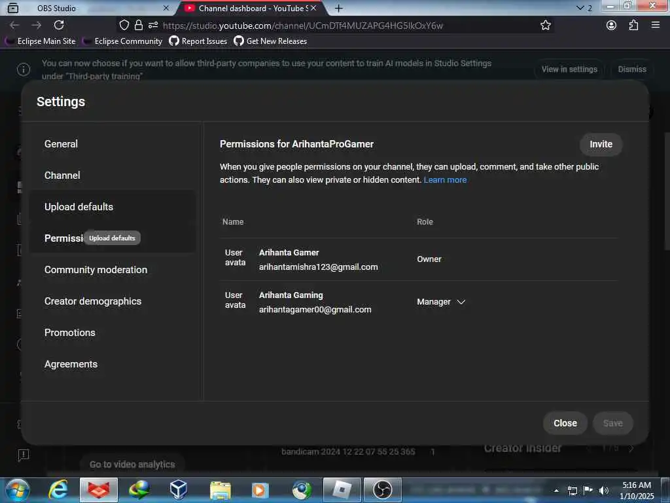The width and height of the screenshot is (670, 503).
Task: Open the Eclipse Community bookmark
Action: tap(122, 41)
